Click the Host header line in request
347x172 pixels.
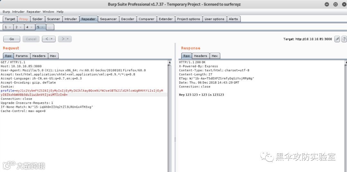pos(21,66)
